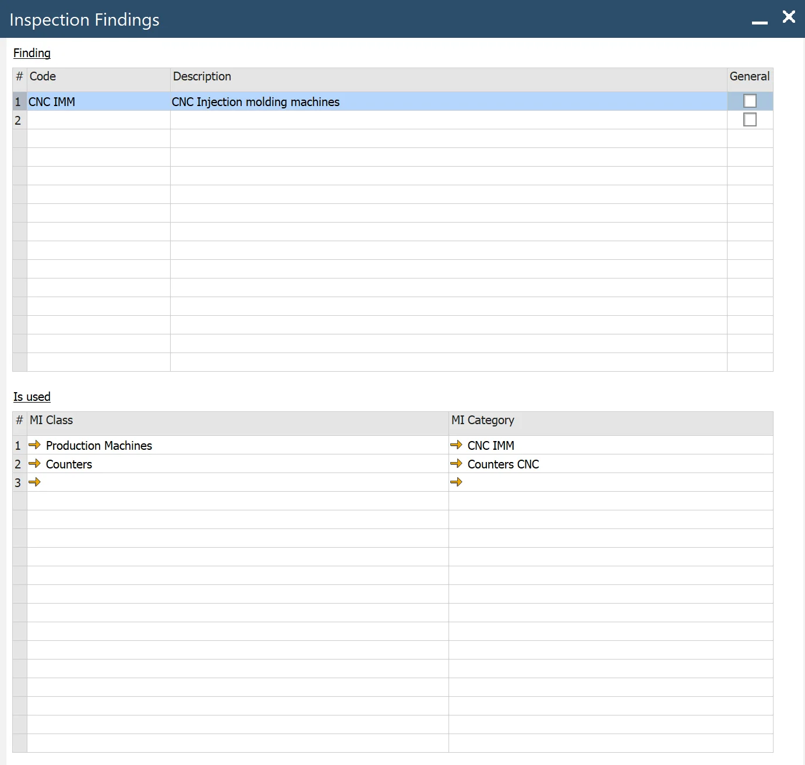Click the MI Category column header
805x765 pixels.
610,421
